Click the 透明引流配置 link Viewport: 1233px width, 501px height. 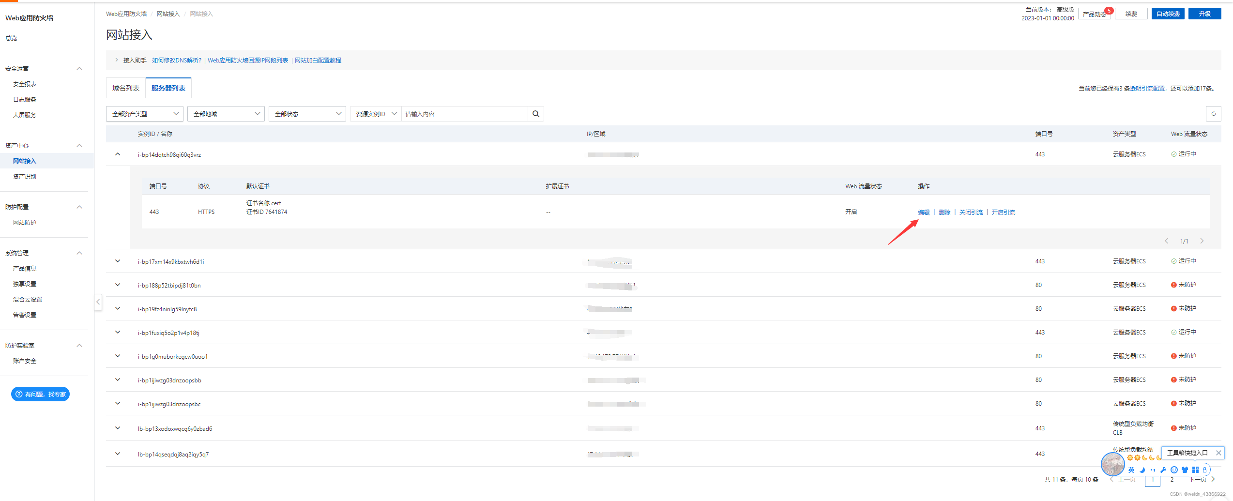tap(1147, 89)
